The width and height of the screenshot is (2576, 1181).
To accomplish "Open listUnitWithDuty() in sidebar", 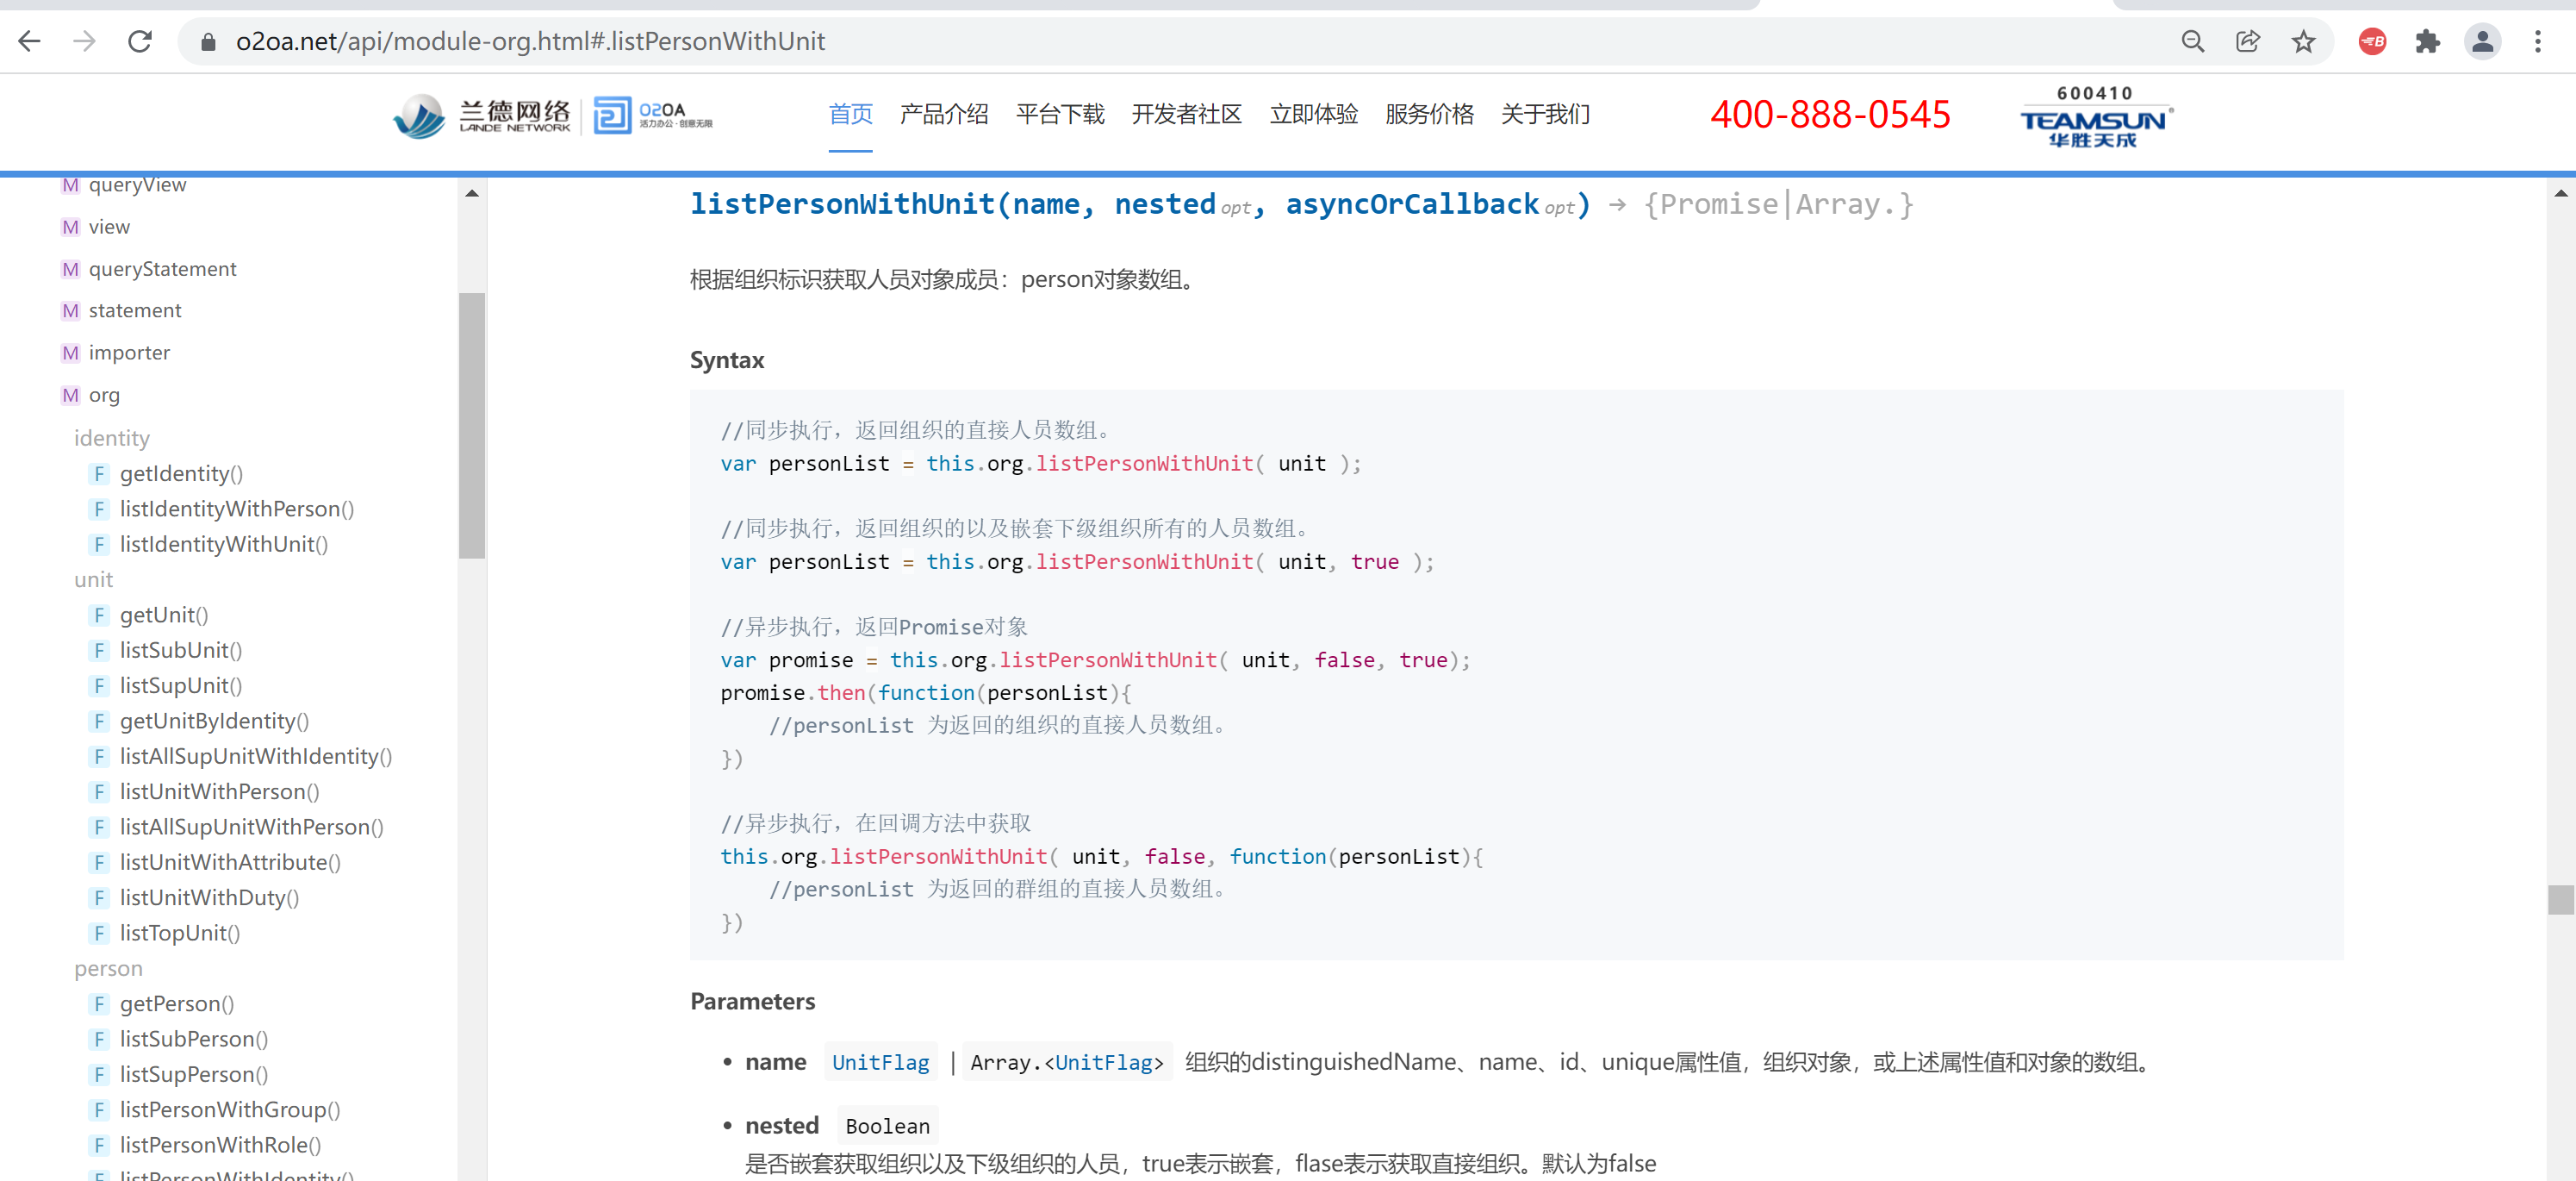I will point(209,897).
